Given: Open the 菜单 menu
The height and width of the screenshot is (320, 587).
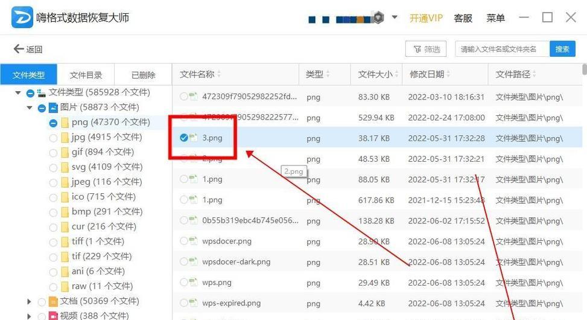Looking at the screenshot, I should pos(495,18).
